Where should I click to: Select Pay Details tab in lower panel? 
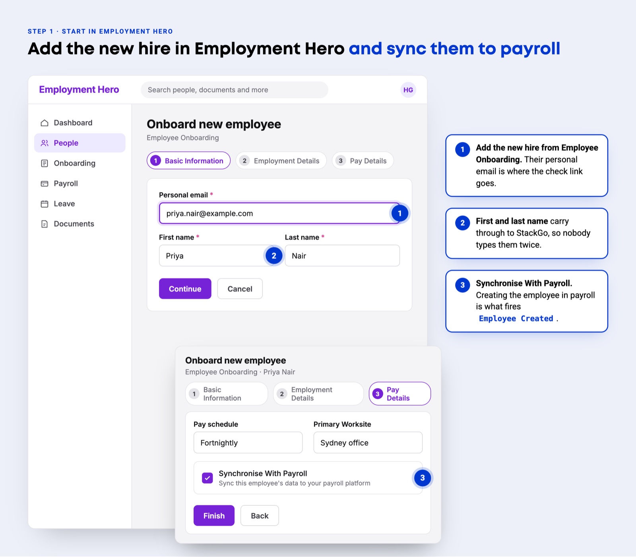tap(400, 394)
